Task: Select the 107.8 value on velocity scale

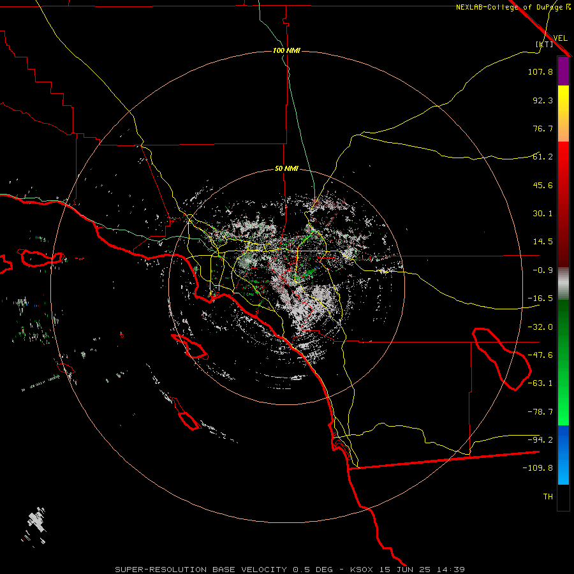Action: 540,71
